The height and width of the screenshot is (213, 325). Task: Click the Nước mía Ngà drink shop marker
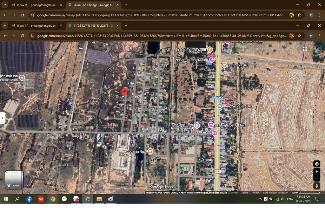[x=150, y=151]
